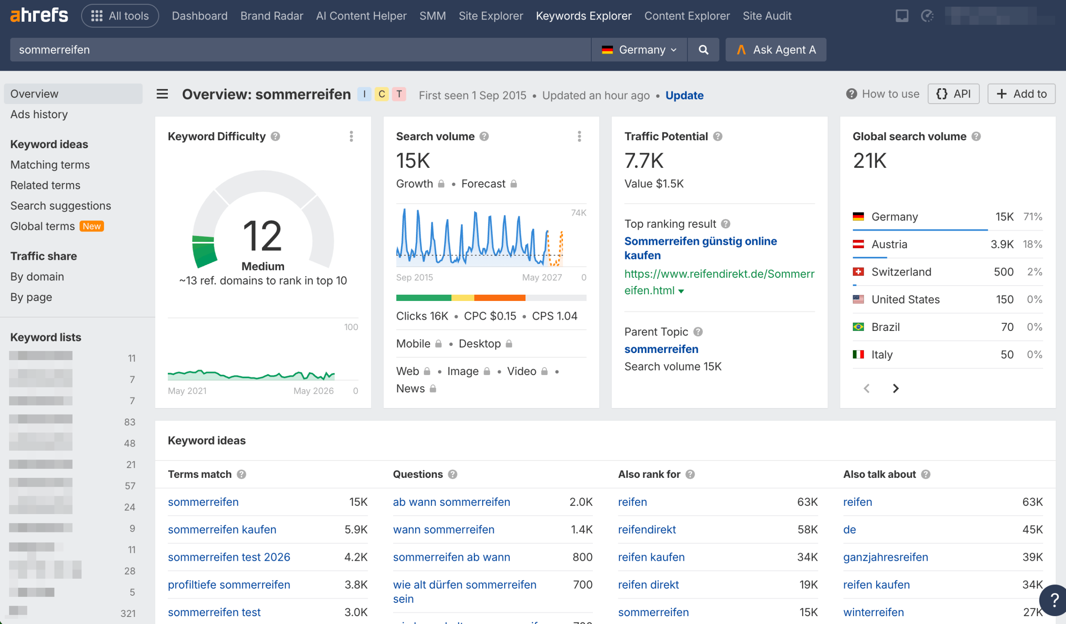1066x624 pixels.
Task: Select Related terms in sidebar
Action: click(x=45, y=185)
